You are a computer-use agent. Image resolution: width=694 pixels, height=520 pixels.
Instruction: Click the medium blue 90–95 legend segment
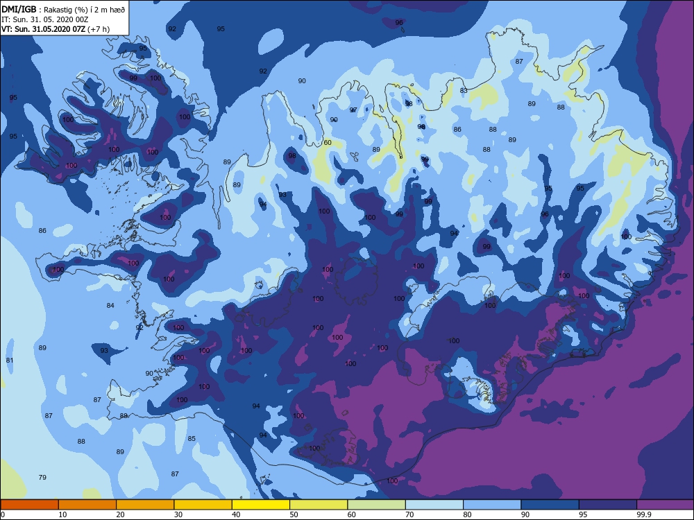(x=550, y=505)
